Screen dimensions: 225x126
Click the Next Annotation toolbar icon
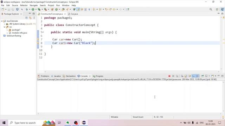(x=94, y=9)
